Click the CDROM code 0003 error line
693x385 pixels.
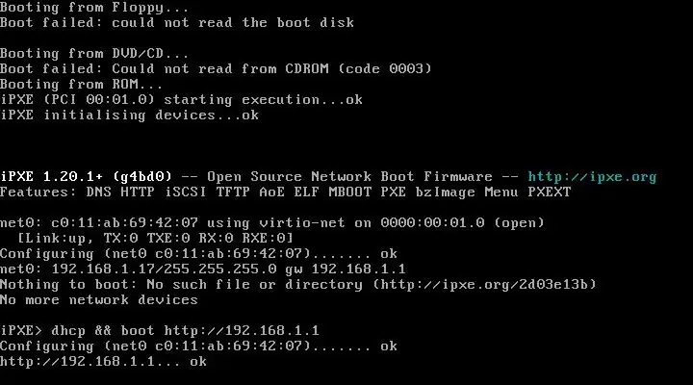pos(216,69)
